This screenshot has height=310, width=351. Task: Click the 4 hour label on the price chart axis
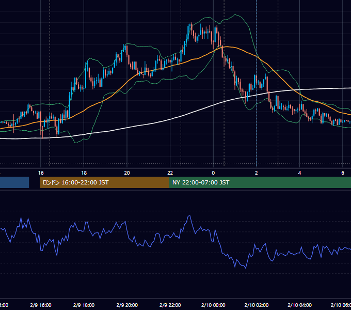pyautogui.click(x=299, y=173)
